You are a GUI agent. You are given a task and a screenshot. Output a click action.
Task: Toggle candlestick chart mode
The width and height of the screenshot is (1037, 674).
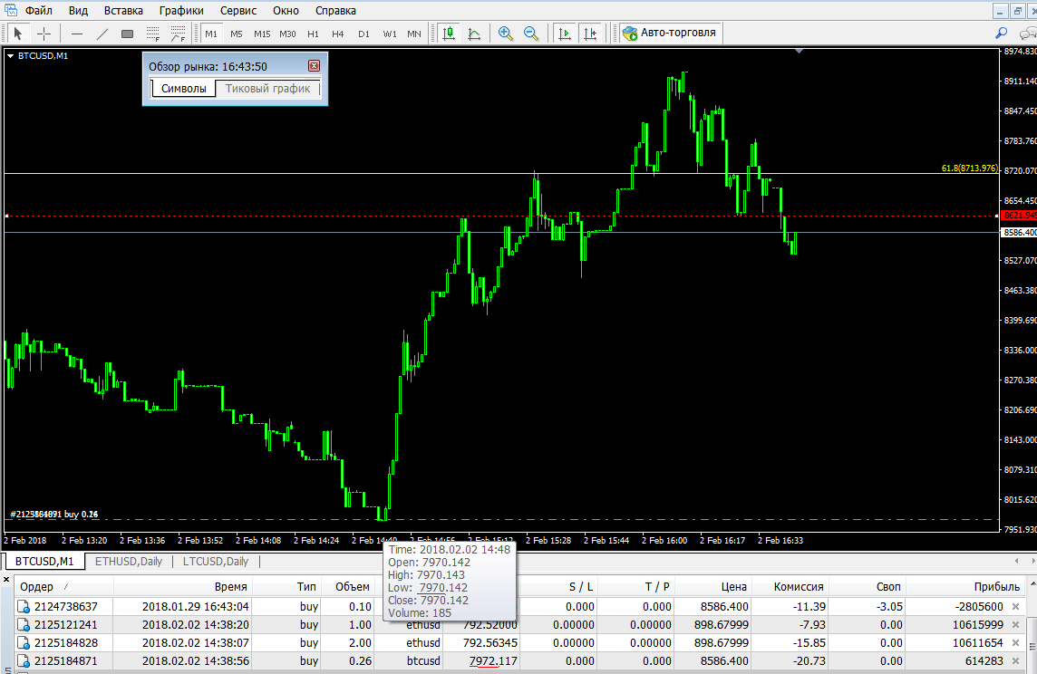pos(449,33)
